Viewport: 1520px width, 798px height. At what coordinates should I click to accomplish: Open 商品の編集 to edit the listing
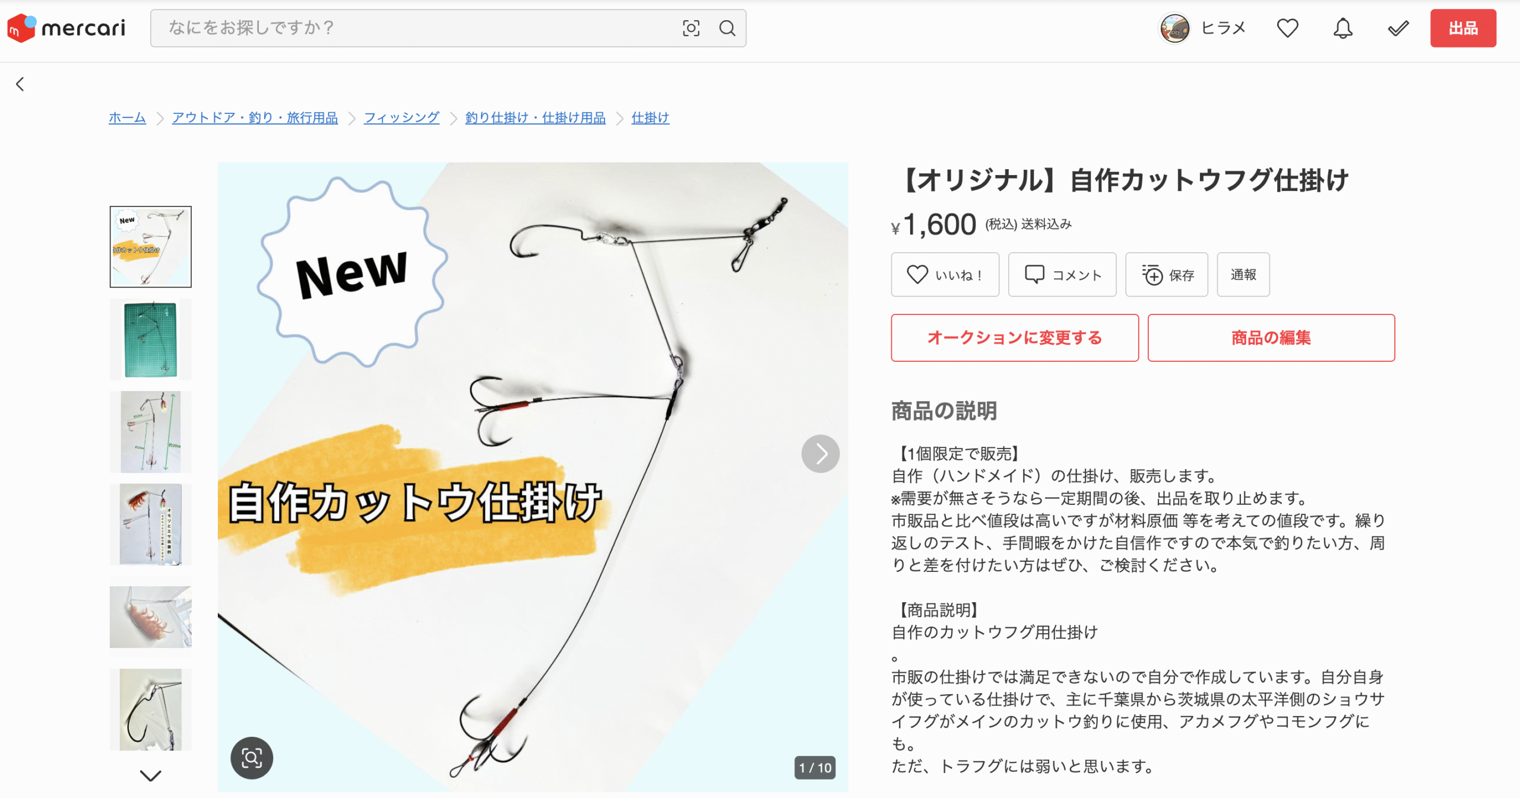tap(1271, 338)
